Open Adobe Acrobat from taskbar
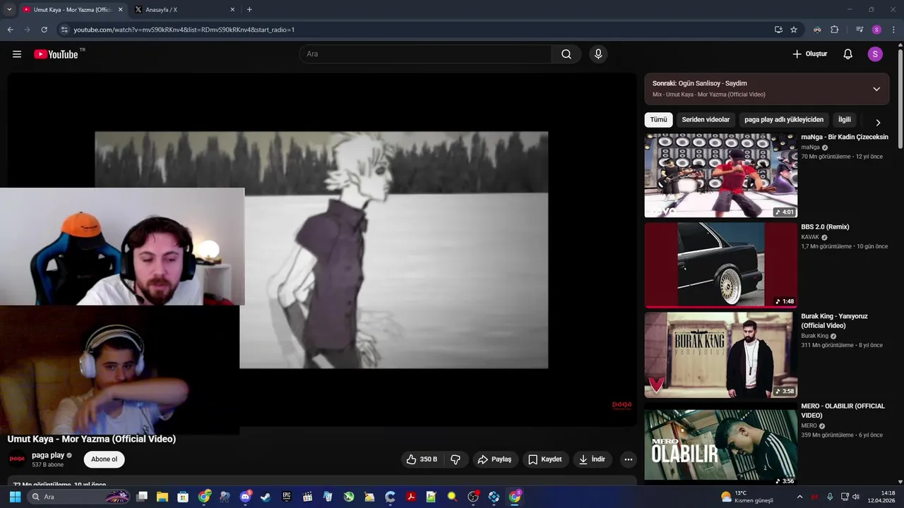Screen dimensions: 904x508 [410, 497]
